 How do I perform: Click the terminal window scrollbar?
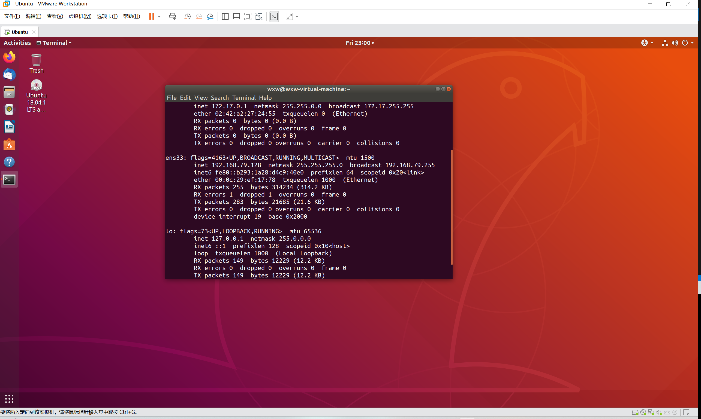click(x=452, y=207)
